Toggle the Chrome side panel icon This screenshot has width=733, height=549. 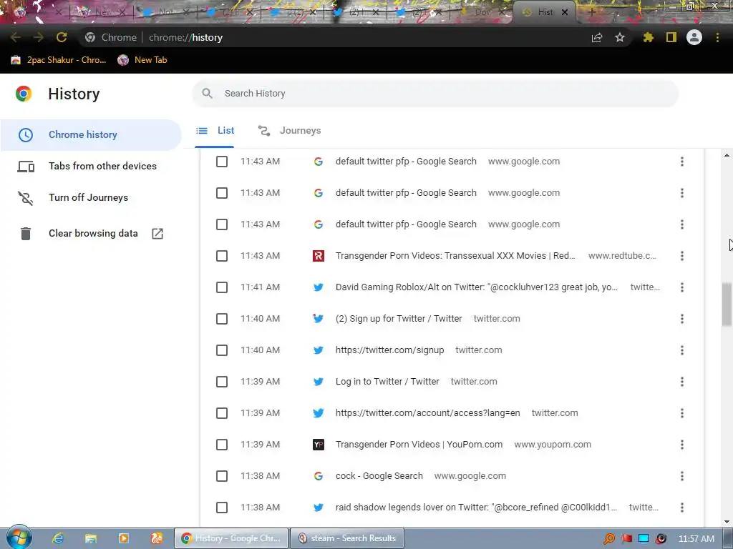(671, 37)
